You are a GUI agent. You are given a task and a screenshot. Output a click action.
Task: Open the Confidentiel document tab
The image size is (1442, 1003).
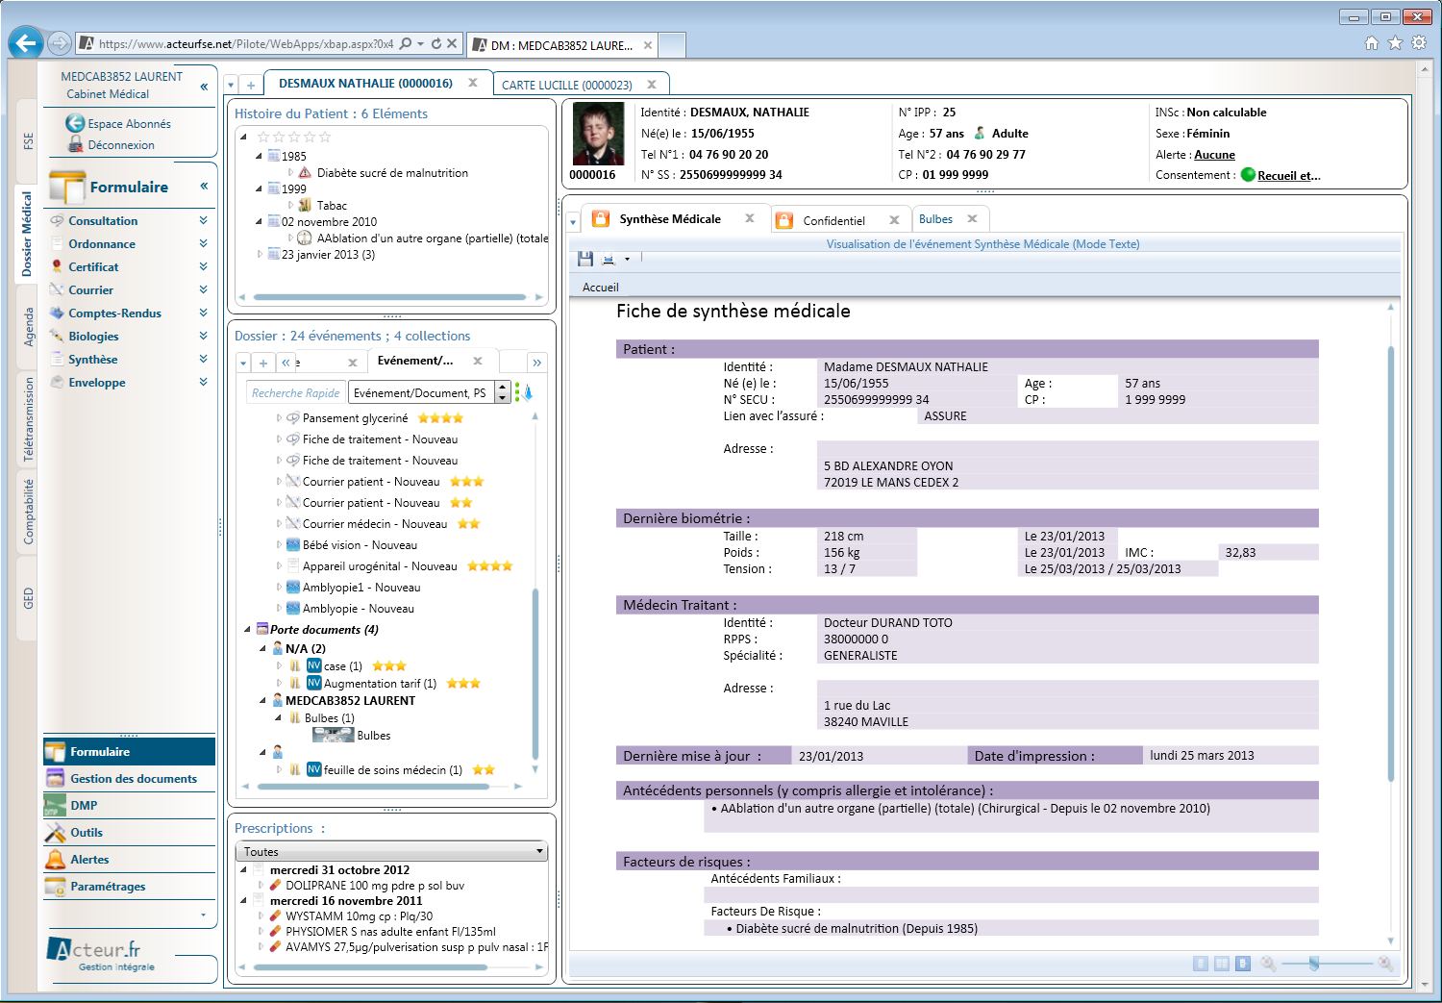click(833, 221)
